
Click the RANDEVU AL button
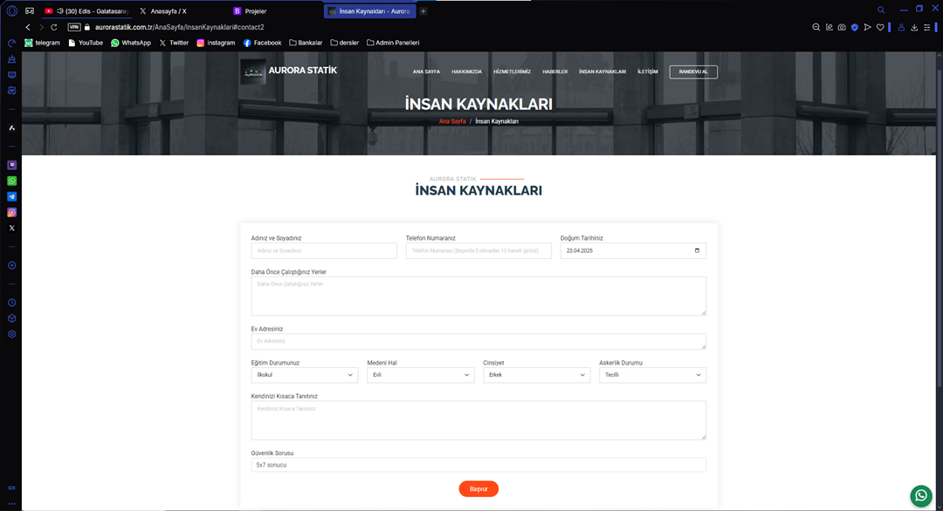pos(693,72)
